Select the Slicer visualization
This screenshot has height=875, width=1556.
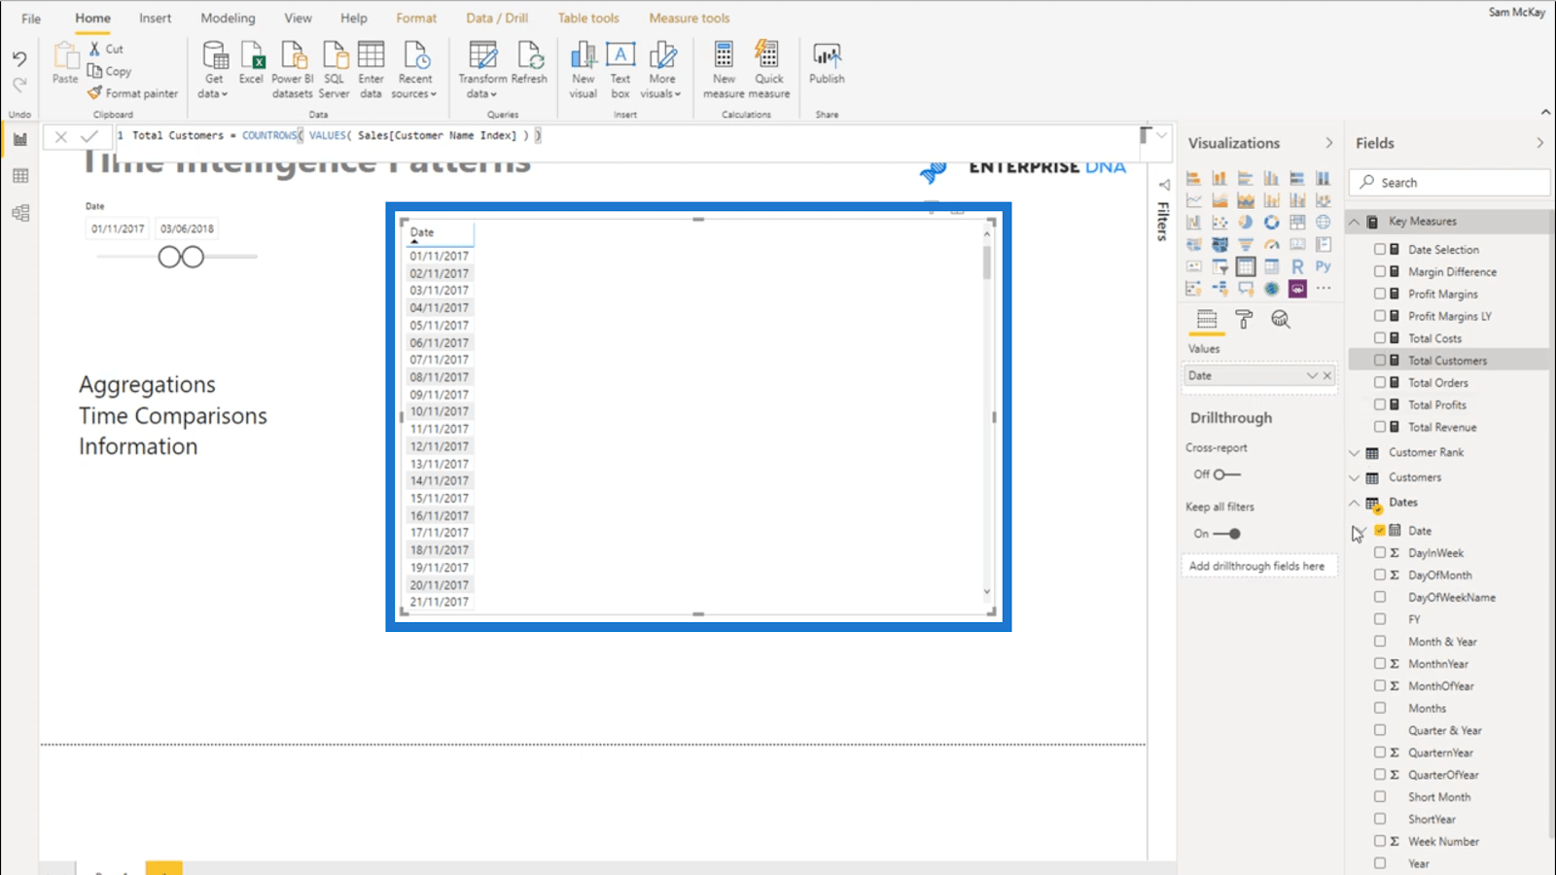pos(1220,266)
